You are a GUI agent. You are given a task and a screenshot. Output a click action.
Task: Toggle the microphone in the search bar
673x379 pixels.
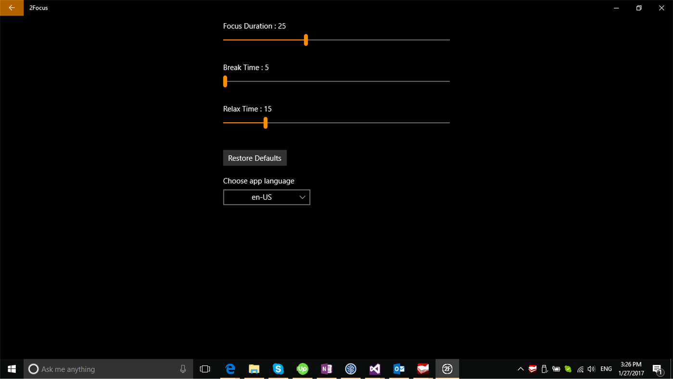pyautogui.click(x=182, y=368)
